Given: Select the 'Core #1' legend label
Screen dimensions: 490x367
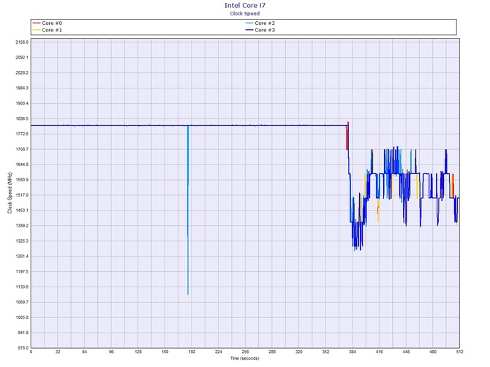Looking at the screenshot, I should click(52, 30).
